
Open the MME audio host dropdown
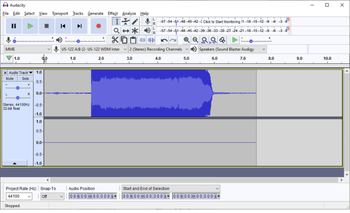28,49
